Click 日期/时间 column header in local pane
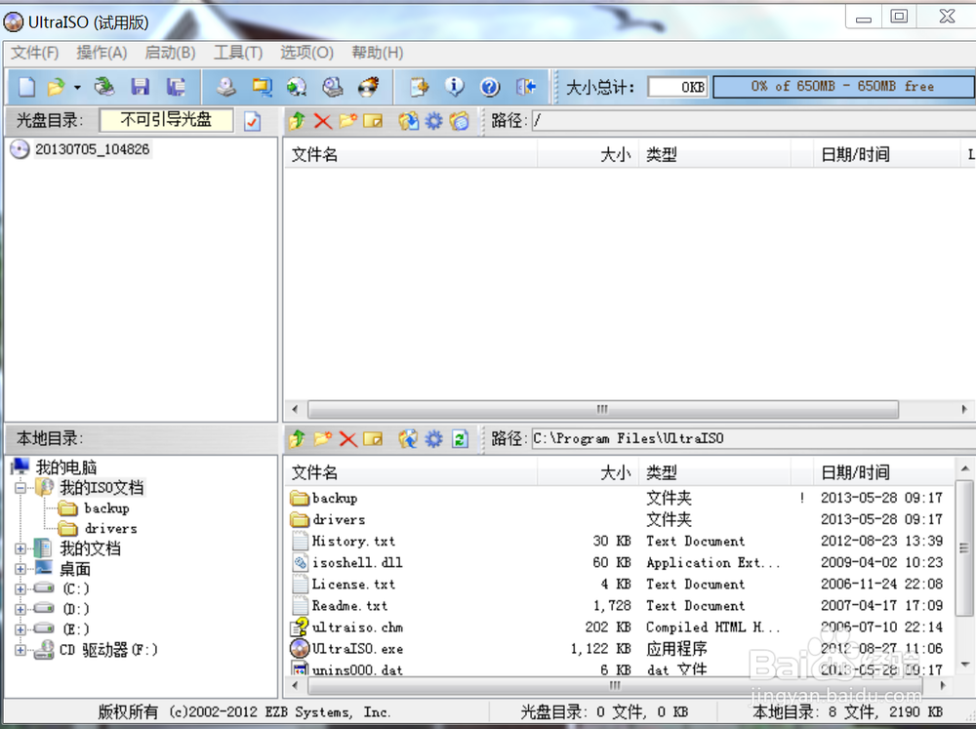The height and width of the screenshot is (729, 976). tap(884, 472)
